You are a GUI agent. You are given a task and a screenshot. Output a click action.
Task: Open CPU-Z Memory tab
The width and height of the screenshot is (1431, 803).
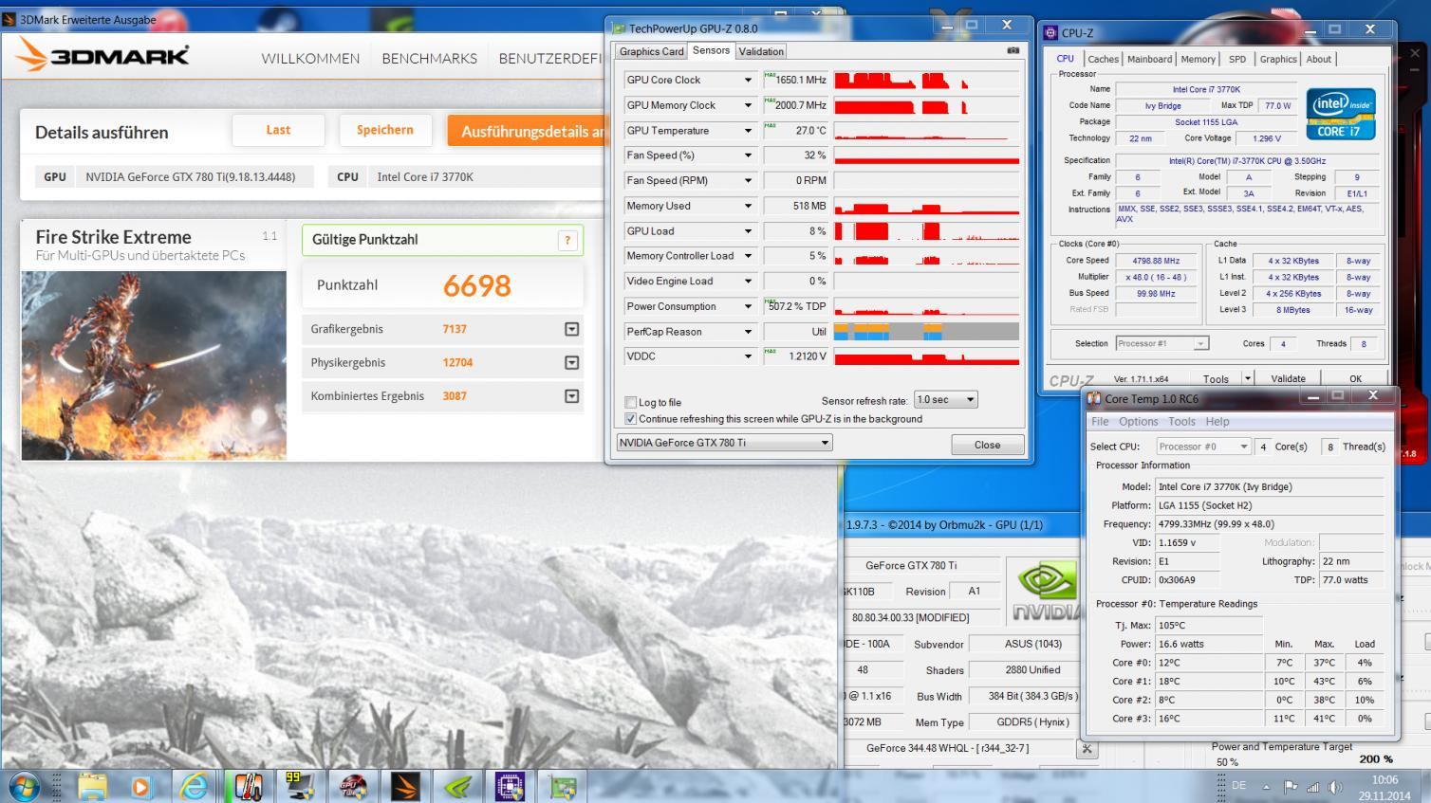[x=1198, y=59]
